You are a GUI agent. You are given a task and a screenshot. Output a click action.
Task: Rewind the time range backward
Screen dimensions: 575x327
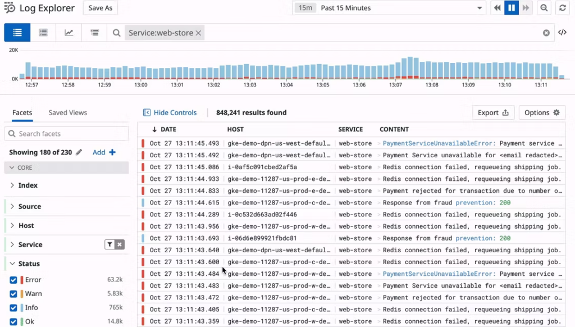pos(498,8)
